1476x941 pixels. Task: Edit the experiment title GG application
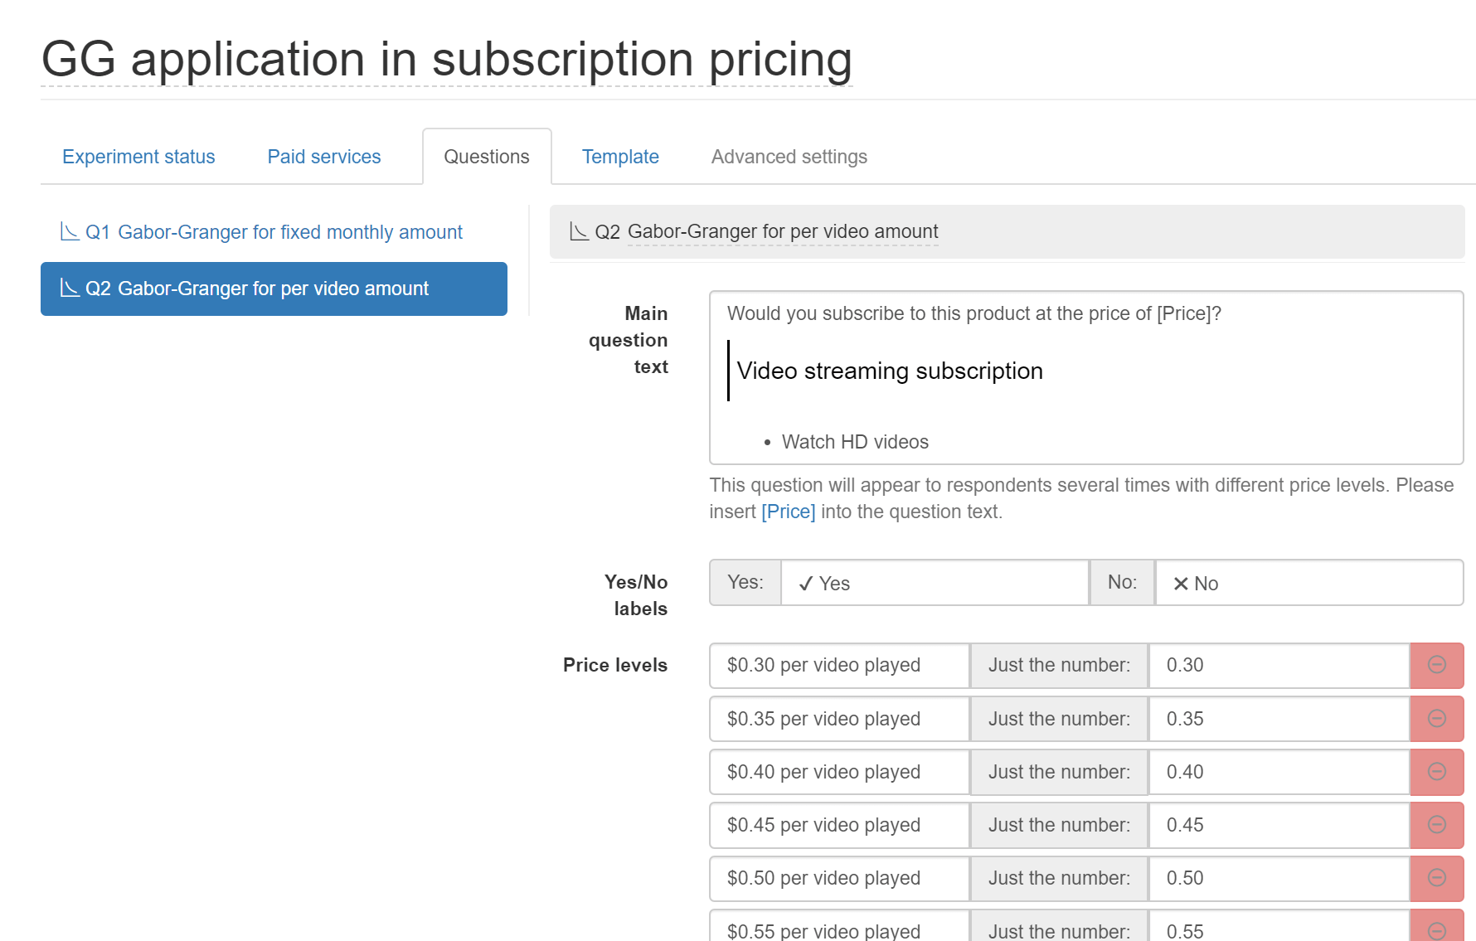[447, 60]
